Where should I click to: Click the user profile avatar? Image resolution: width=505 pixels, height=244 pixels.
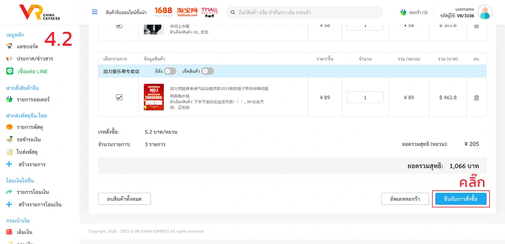point(485,13)
